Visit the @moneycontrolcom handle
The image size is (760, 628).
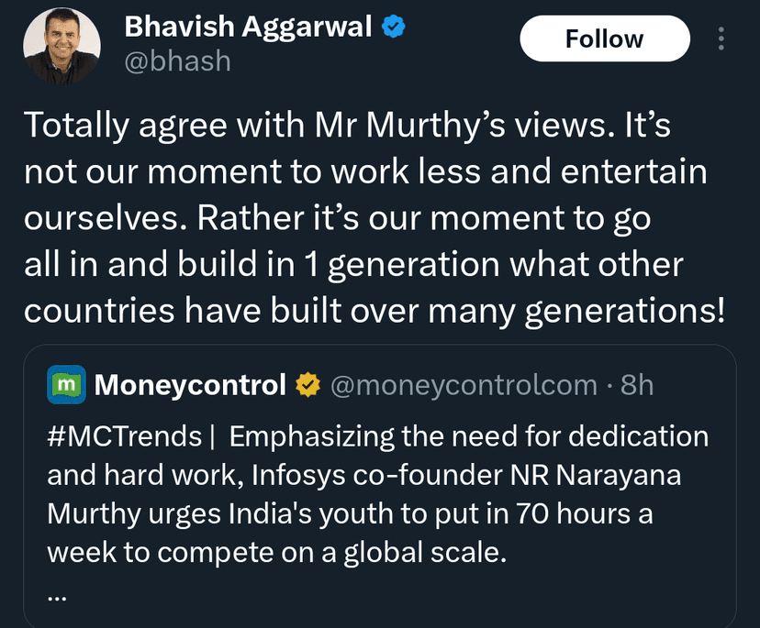[x=463, y=385]
